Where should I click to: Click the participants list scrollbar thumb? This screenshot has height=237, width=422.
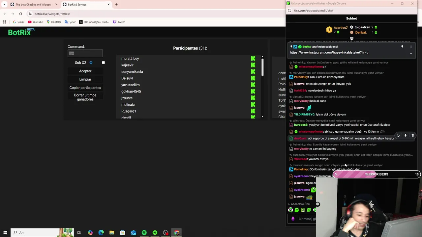[x=262, y=67]
